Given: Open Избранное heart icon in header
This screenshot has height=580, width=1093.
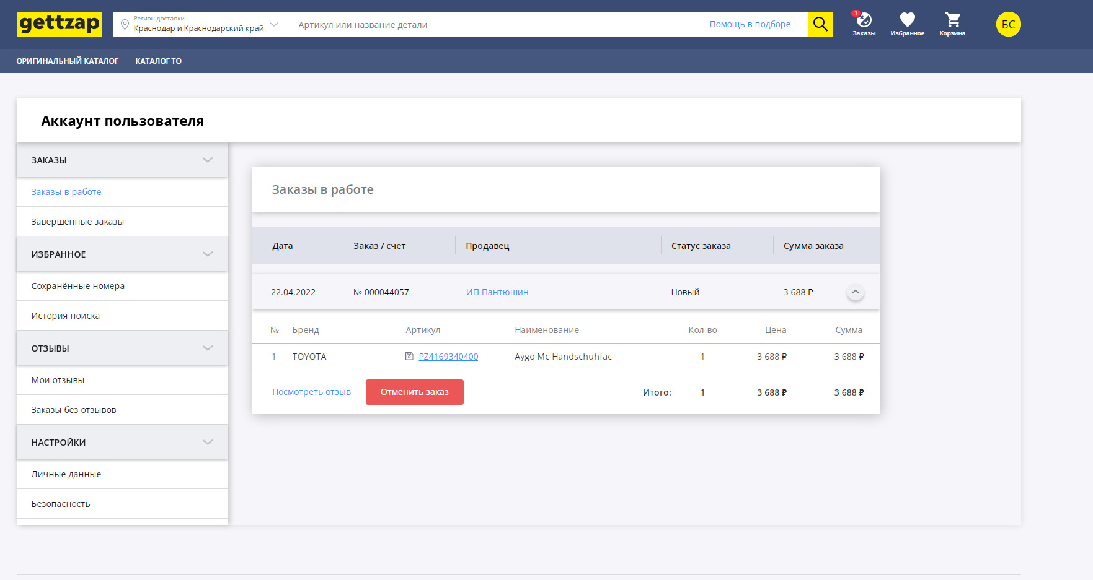Looking at the screenshot, I should [x=907, y=24].
